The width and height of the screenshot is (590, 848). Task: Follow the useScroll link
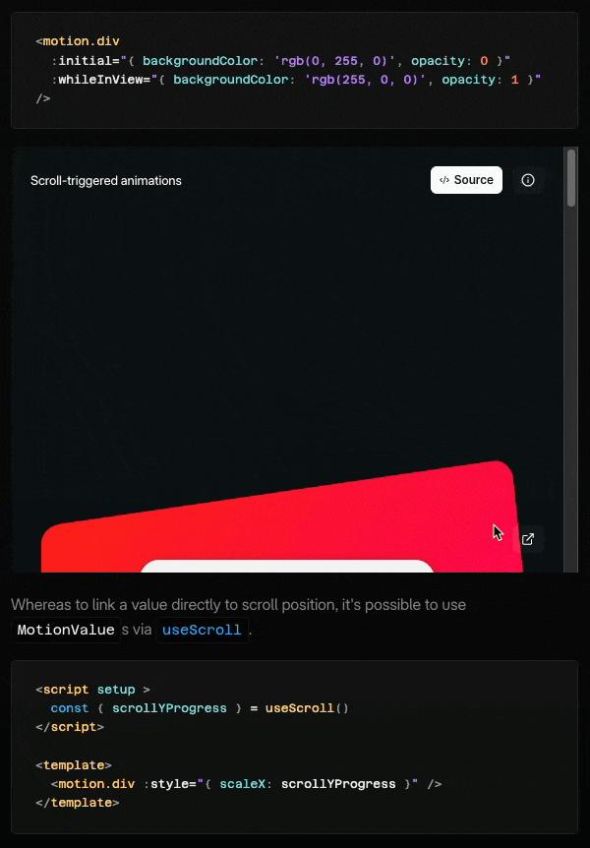[x=202, y=630]
